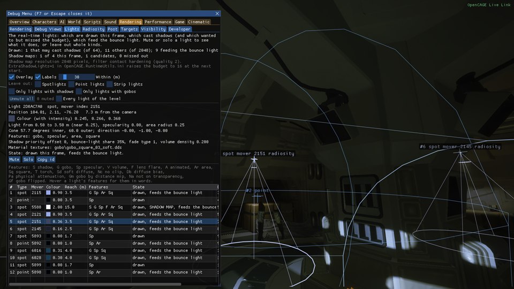Adjust the Within (m) distance slider

[x=77, y=77]
